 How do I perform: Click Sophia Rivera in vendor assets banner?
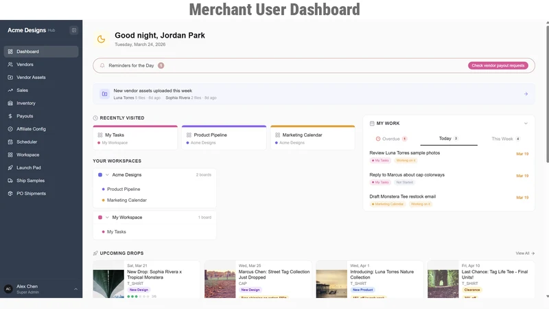coord(178,98)
